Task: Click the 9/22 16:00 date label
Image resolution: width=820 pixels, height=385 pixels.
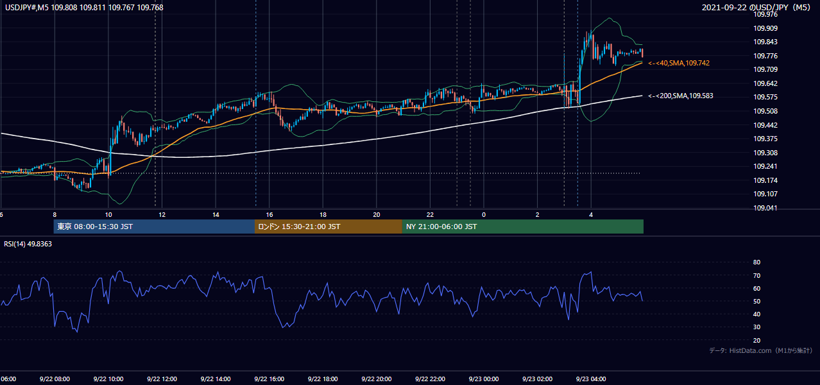Action: (269, 379)
